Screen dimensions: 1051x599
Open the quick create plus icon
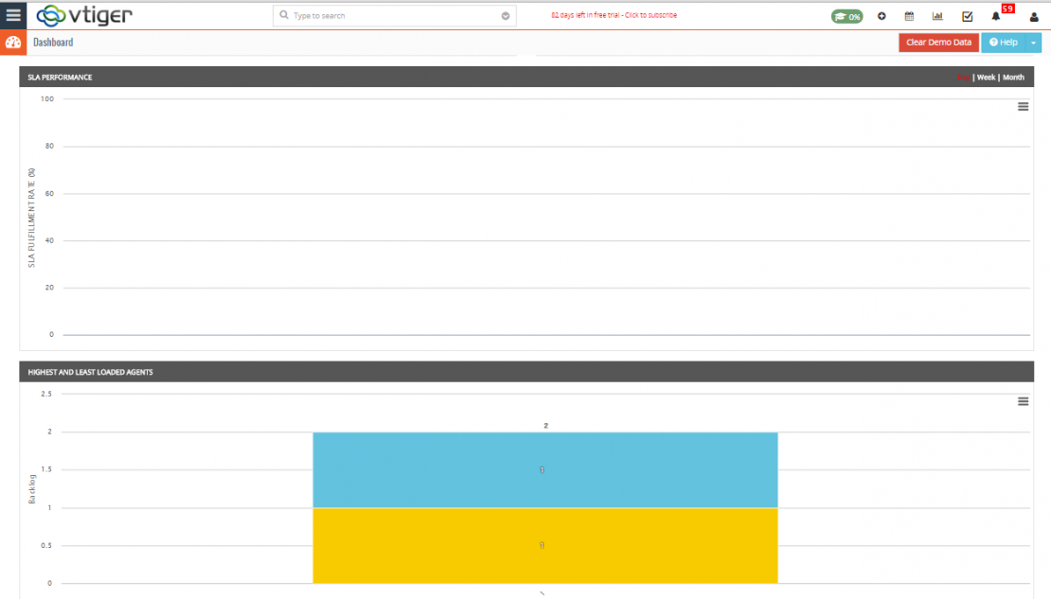point(882,15)
